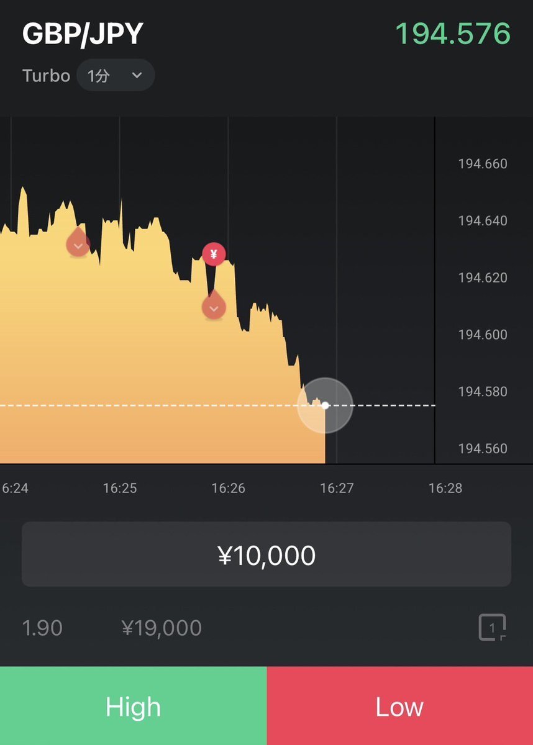533x745 pixels.
Task: Place a Low trade
Action: (x=400, y=706)
